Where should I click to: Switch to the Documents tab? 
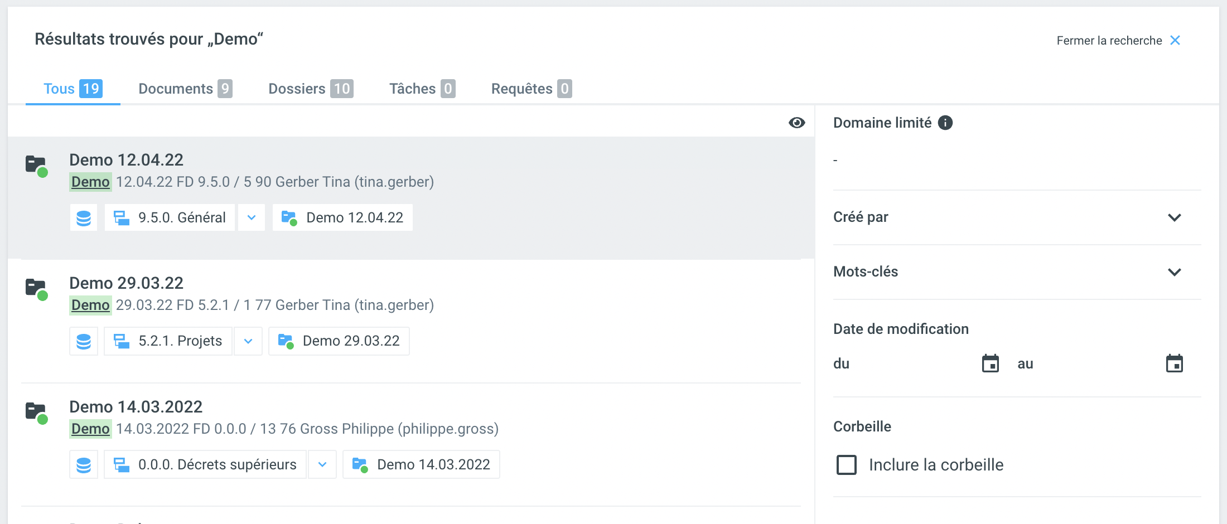185,89
